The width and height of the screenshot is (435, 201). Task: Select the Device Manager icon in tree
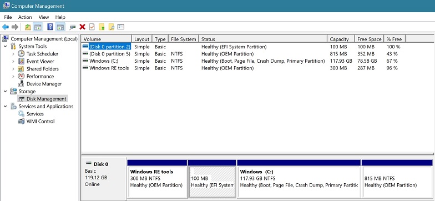[x=21, y=83]
